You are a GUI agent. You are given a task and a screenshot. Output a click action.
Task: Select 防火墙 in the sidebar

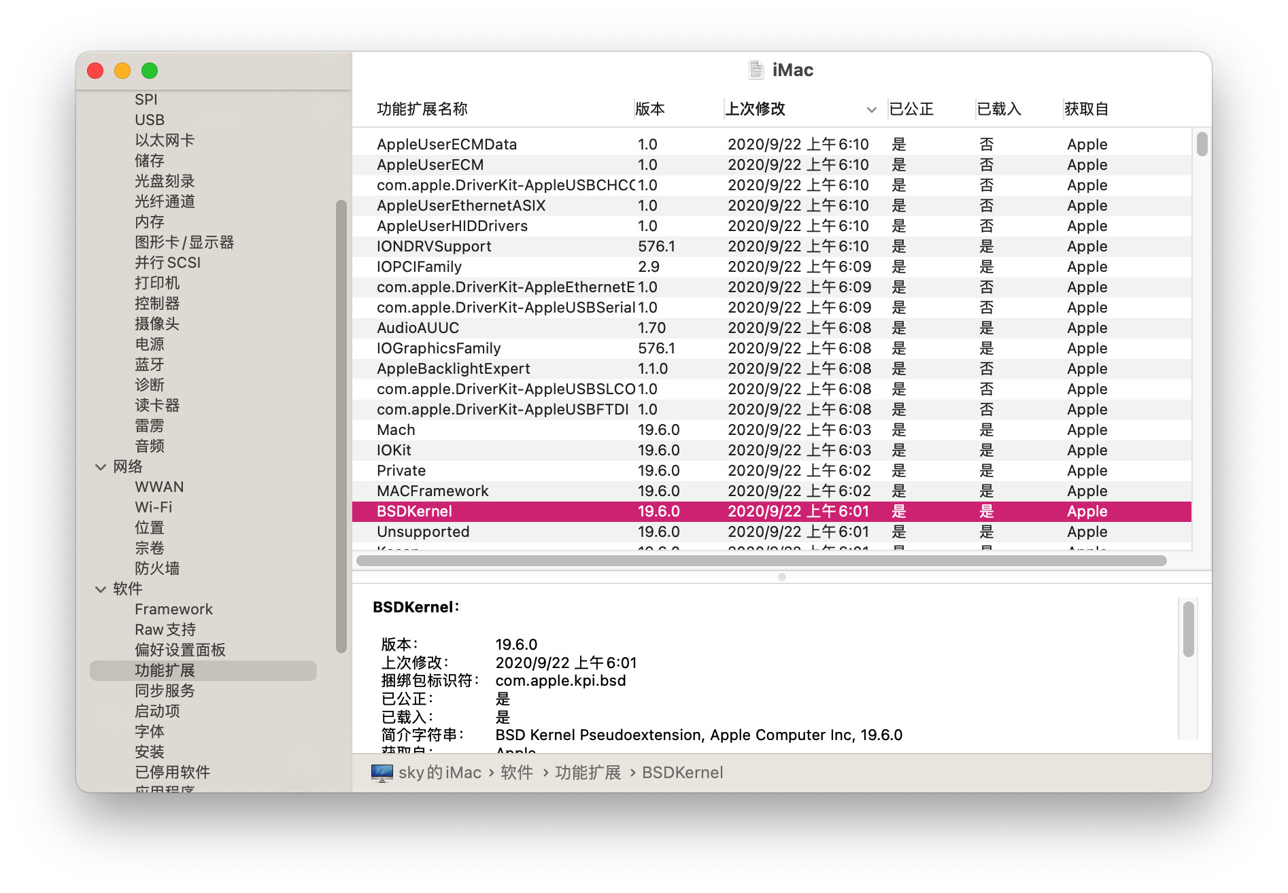(157, 569)
